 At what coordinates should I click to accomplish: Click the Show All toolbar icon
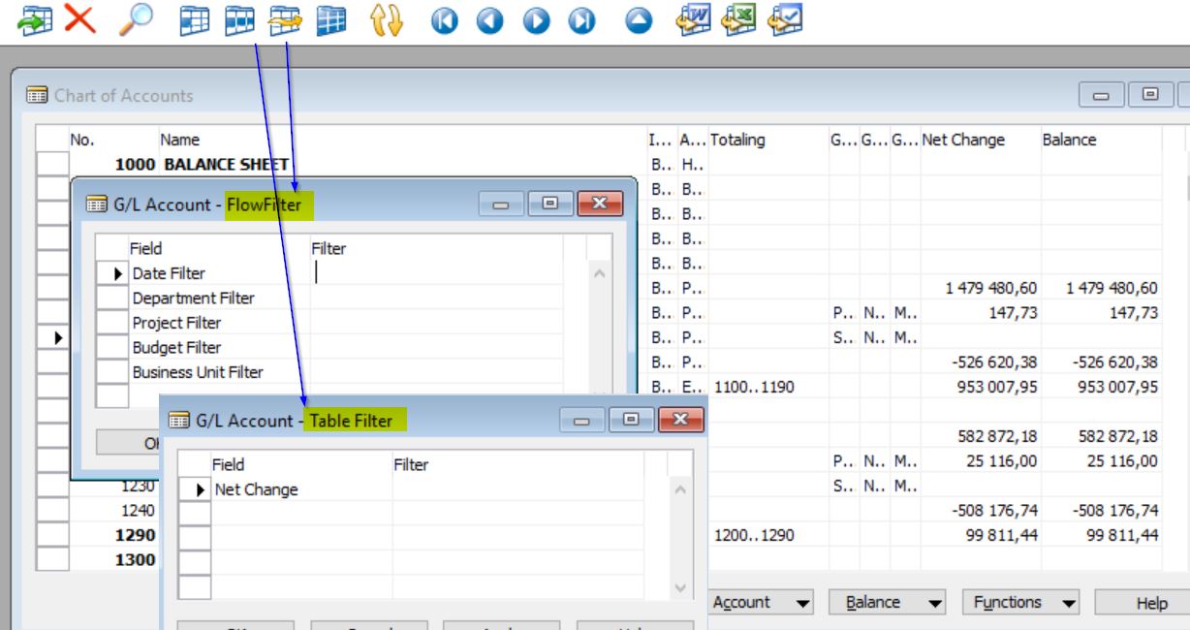click(x=331, y=21)
